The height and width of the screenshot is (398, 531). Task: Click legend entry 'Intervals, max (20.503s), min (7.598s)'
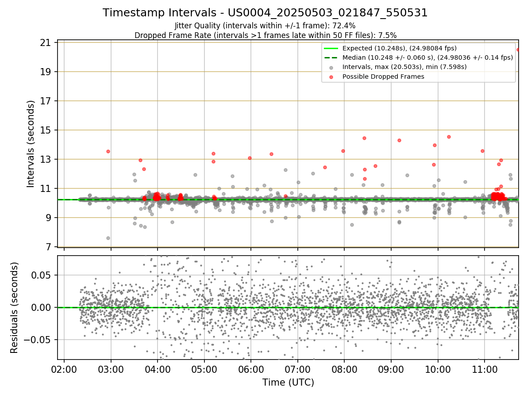click(x=404, y=67)
